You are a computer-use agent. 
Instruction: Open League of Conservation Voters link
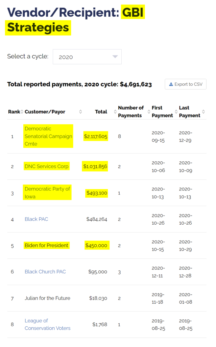tap(48, 324)
